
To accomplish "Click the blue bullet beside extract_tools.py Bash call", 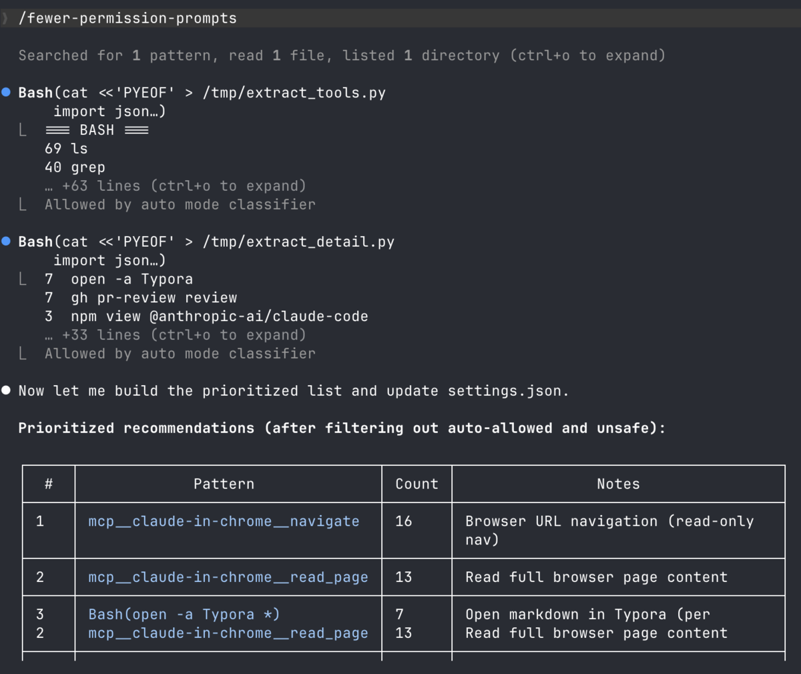I will click(x=6, y=92).
